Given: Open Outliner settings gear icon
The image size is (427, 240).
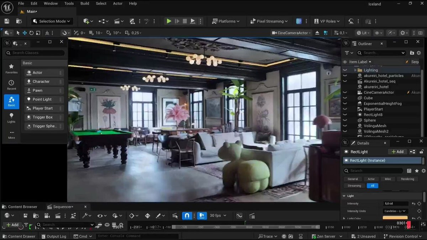Looking at the screenshot, I should [419, 53].
